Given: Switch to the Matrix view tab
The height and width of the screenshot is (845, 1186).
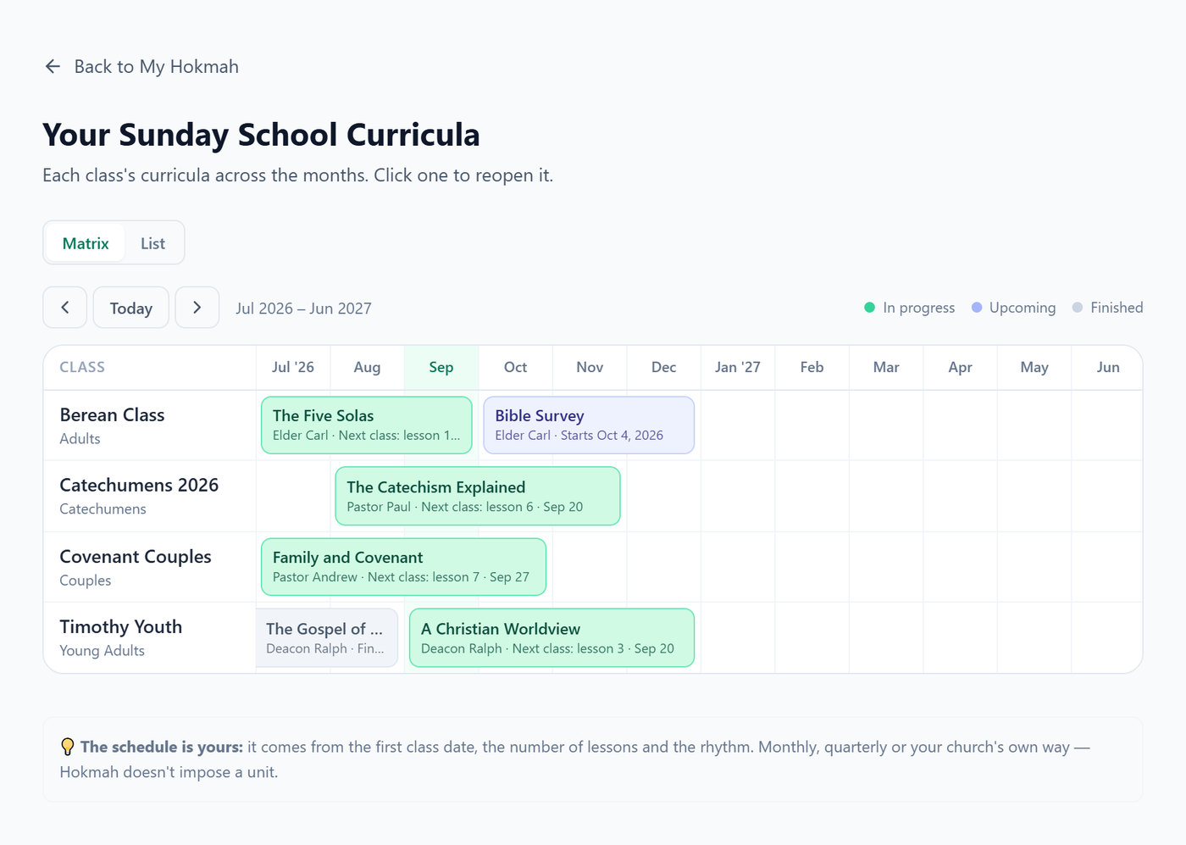Looking at the screenshot, I should point(86,243).
